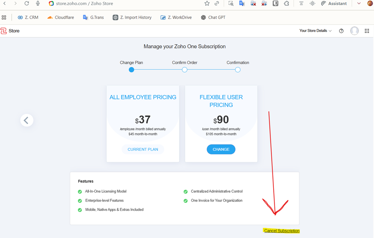Open the Chat GPT bookmark
374x238 pixels.
tap(213, 17)
